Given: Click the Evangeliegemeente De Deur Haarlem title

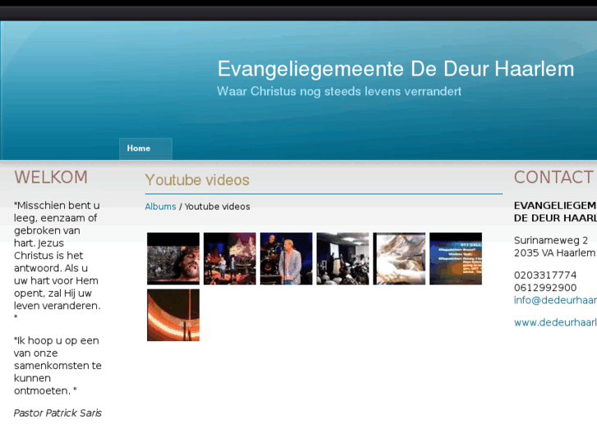Looking at the screenshot, I should [x=396, y=69].
